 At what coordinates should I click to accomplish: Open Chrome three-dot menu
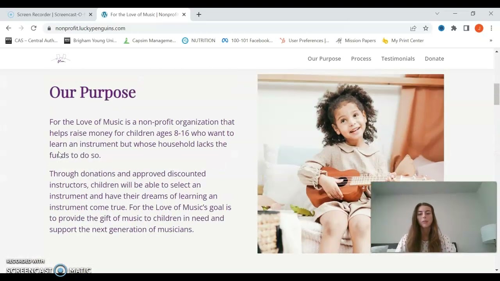(491, 28)
